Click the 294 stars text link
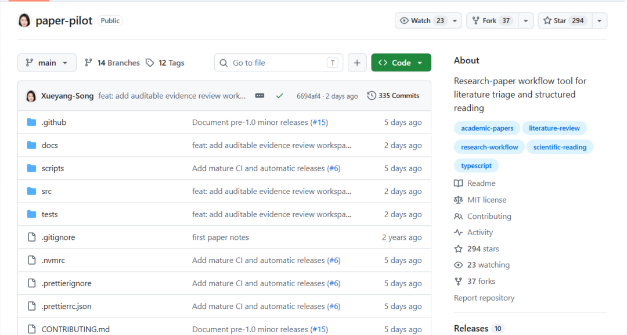627x335 pixels. pos(483,248)
